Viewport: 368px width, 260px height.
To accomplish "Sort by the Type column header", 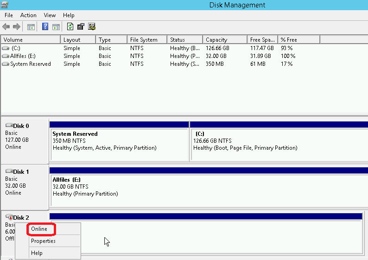I will (x=112, y=40).
